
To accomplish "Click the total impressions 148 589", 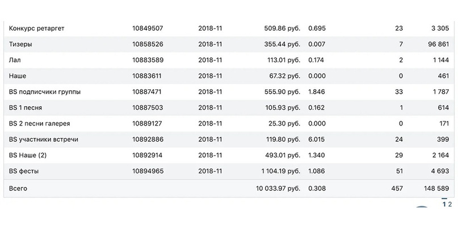I will tap(436, 189).
